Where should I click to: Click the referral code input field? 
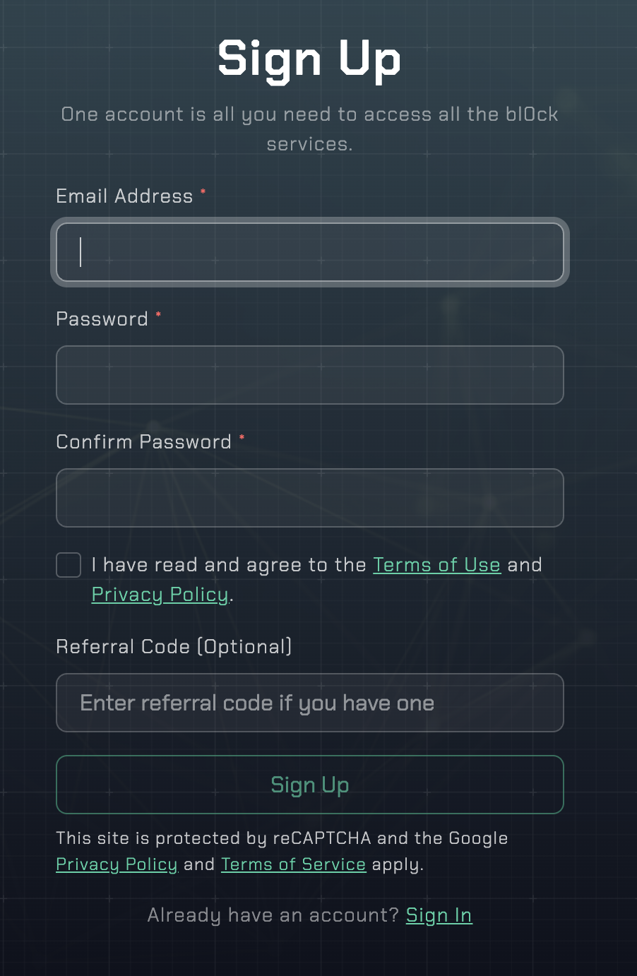coord(309,703)
